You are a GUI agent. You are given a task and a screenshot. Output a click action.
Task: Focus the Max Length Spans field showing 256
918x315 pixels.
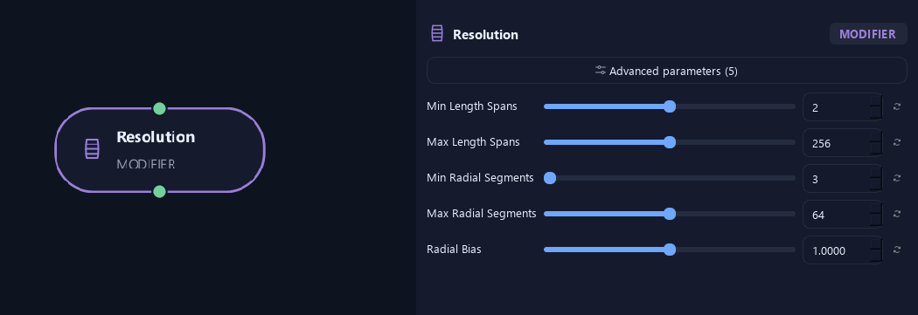point(836,142)
